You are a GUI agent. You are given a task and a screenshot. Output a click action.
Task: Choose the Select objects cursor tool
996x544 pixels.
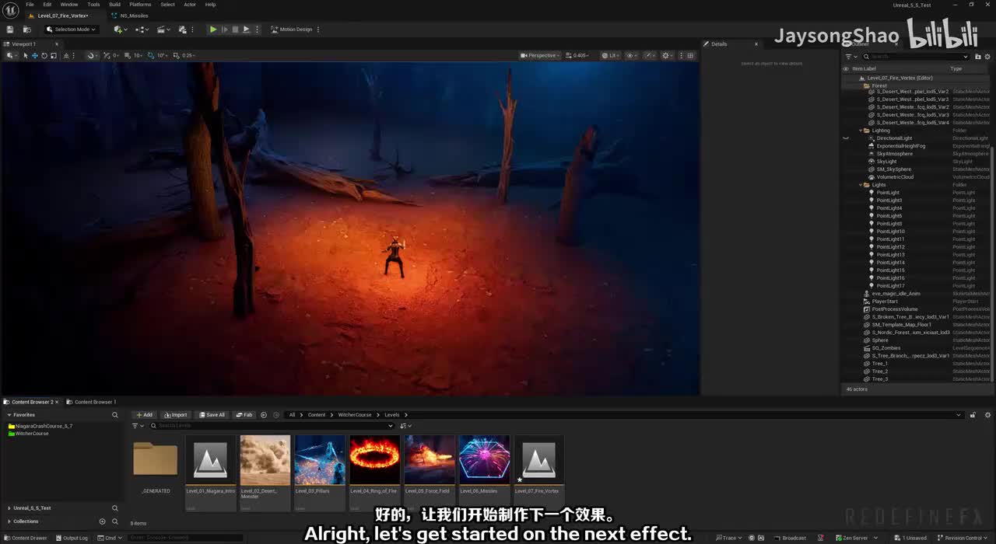(x=25, y=55)
